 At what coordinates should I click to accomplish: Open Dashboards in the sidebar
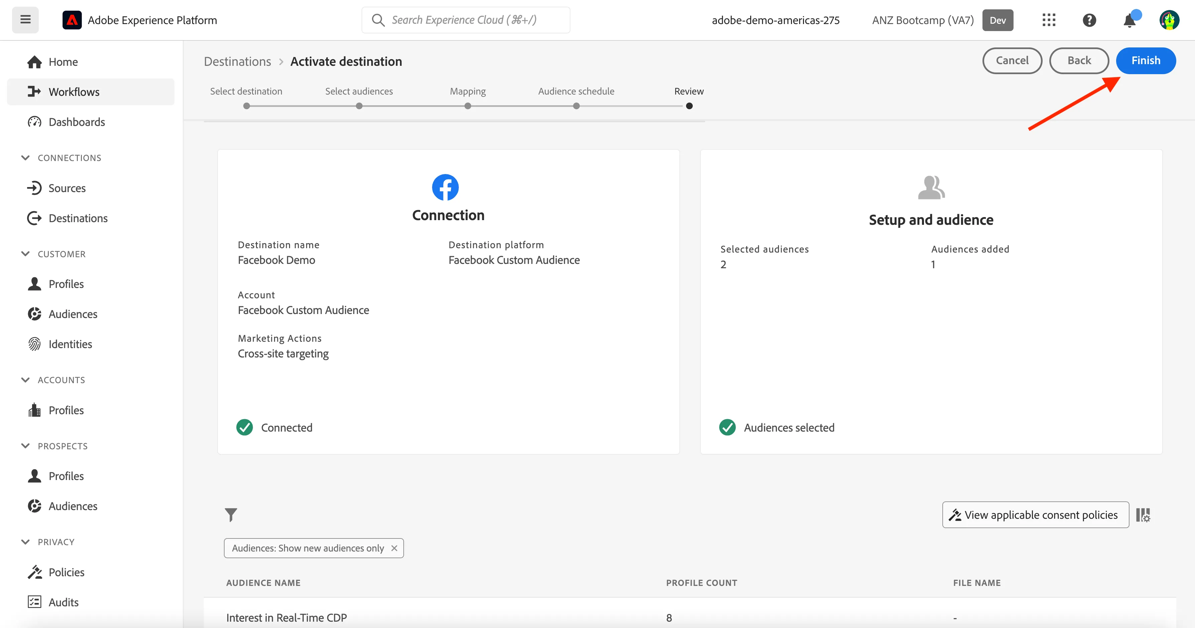pos(91,122)
